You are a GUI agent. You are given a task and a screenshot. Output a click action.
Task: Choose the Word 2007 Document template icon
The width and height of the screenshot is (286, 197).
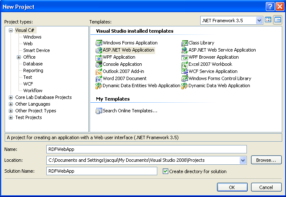click(x=99, y=78)
